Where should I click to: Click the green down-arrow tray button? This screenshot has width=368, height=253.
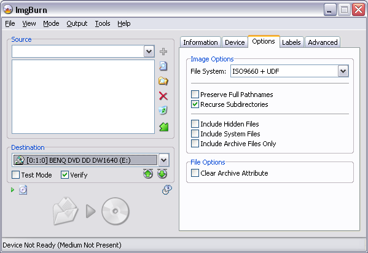point(162,174)
